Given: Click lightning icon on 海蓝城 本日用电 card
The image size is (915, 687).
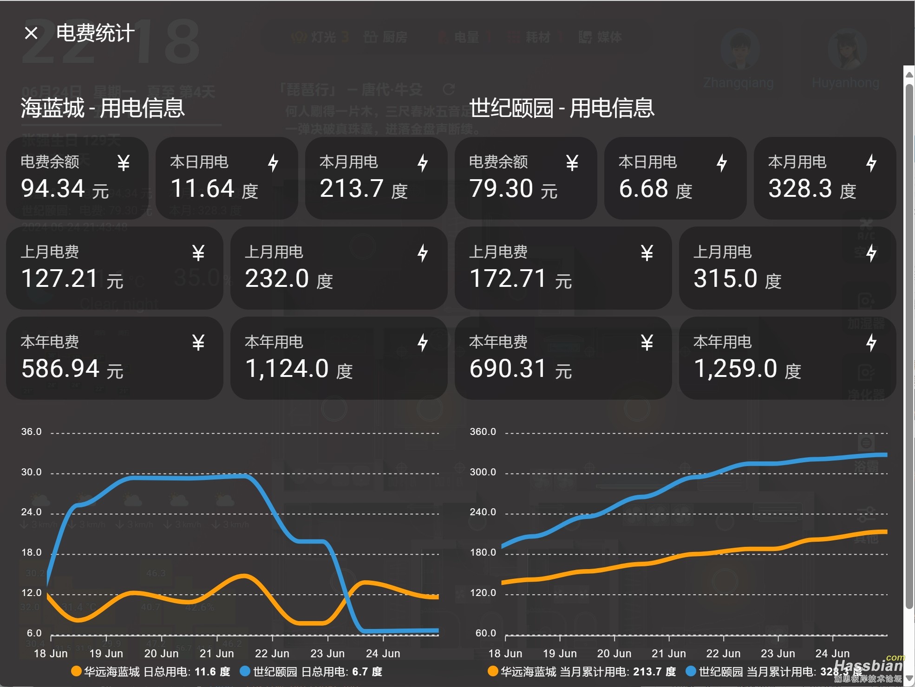Looking at the screenshot, I should click(x=273, y=163).
